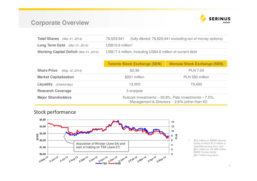Click the 2-Dec-13 date label

pos(113,160)
